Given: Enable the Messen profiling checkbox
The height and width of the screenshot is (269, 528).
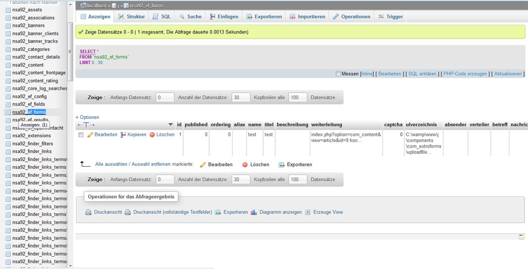Looking at the screenshot, I should coord(338,74).
